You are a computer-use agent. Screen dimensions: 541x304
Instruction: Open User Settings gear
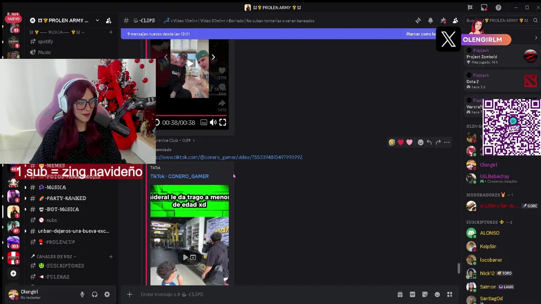coord(107,294)
